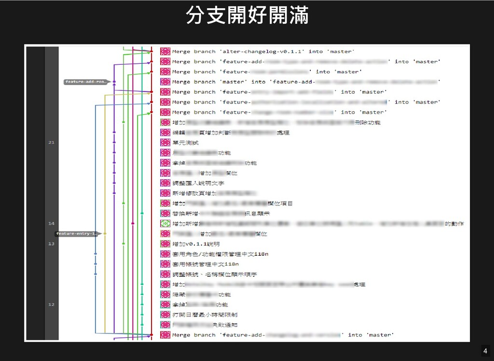This screenshot has height=361, width=494.
Task: Click gutter number 21
Action: [51, 143]
